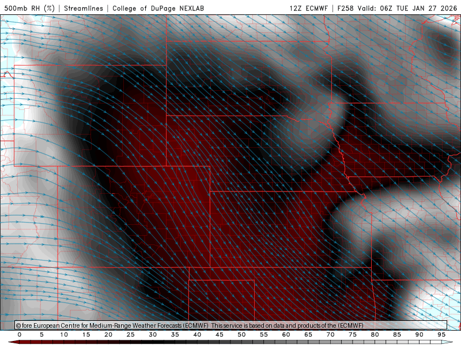Click the colorbar label "60"

[286, 335]
